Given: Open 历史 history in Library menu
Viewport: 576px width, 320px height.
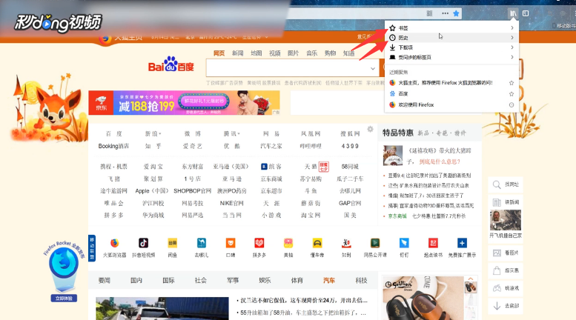Looking at the screenshot, I should (x=452, y=38).
